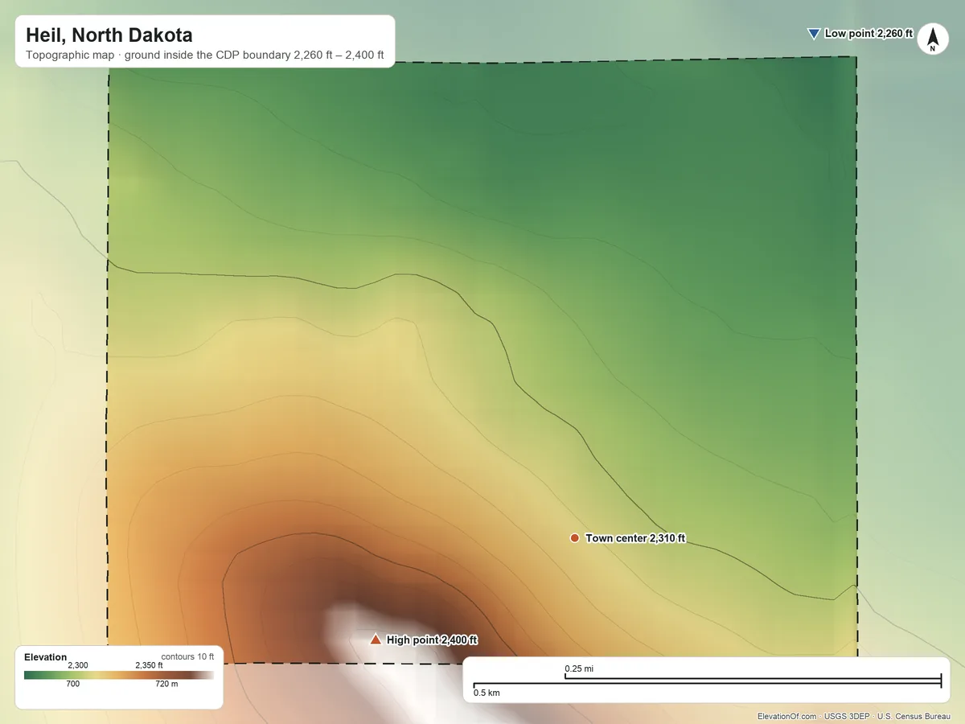Click the '0.25 mi' scale label
This screenshot has width=965, height=724.
click(579, 668)
